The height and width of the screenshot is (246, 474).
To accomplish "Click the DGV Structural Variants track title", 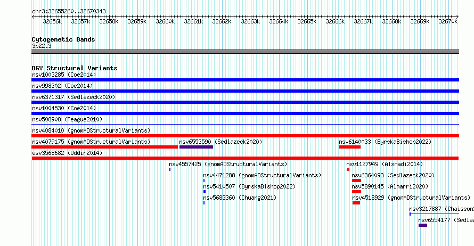I will point(75,68).
